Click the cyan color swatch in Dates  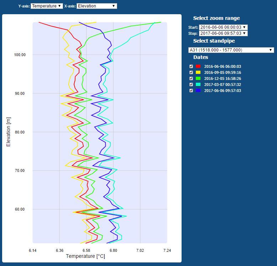[198, 85]
